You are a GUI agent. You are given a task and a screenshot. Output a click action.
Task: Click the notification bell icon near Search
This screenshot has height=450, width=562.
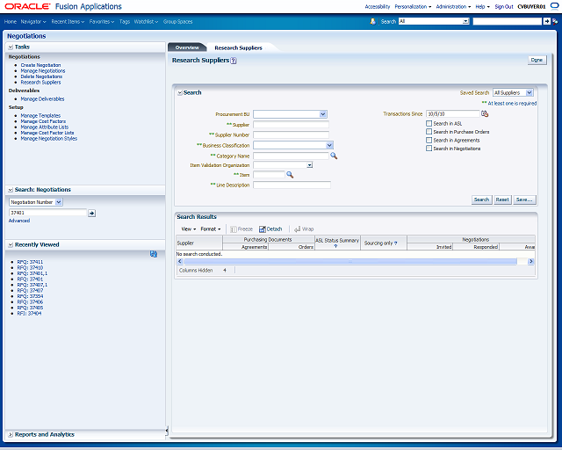372,21
